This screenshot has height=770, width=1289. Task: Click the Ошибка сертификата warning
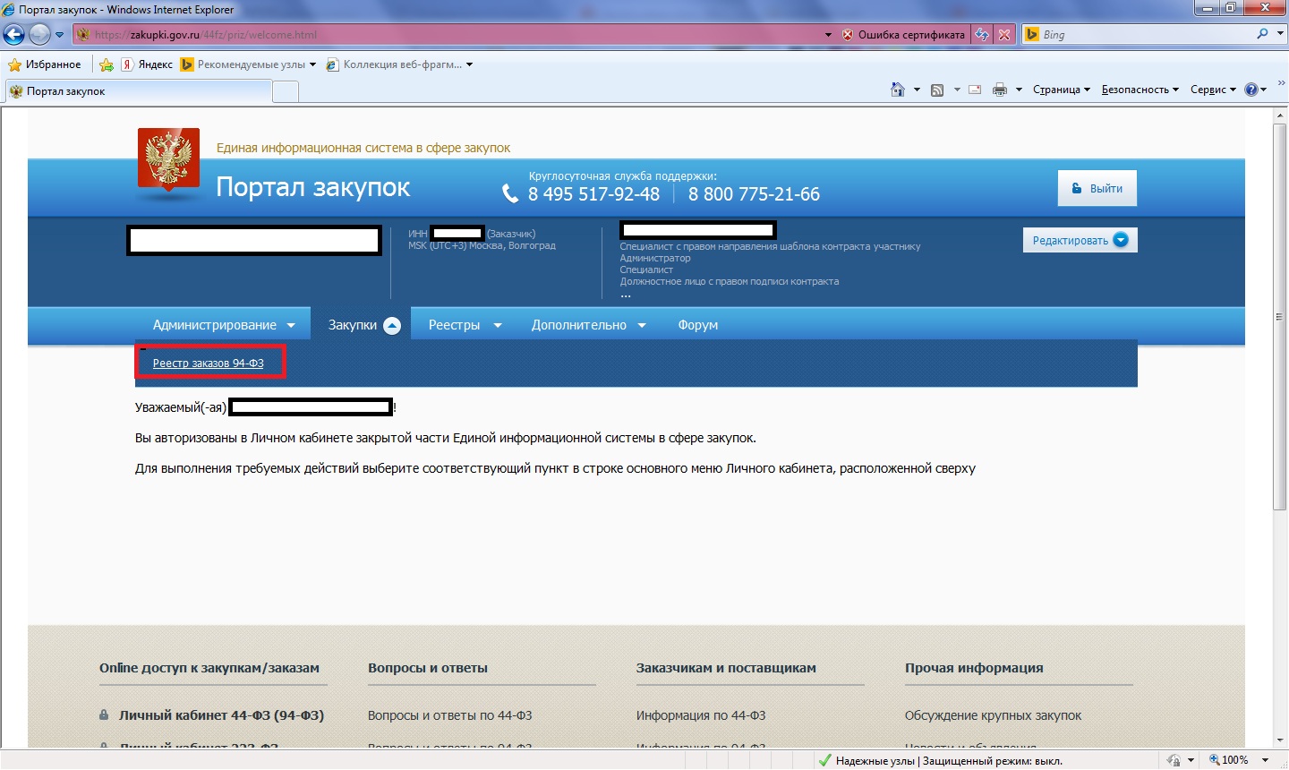903,35
